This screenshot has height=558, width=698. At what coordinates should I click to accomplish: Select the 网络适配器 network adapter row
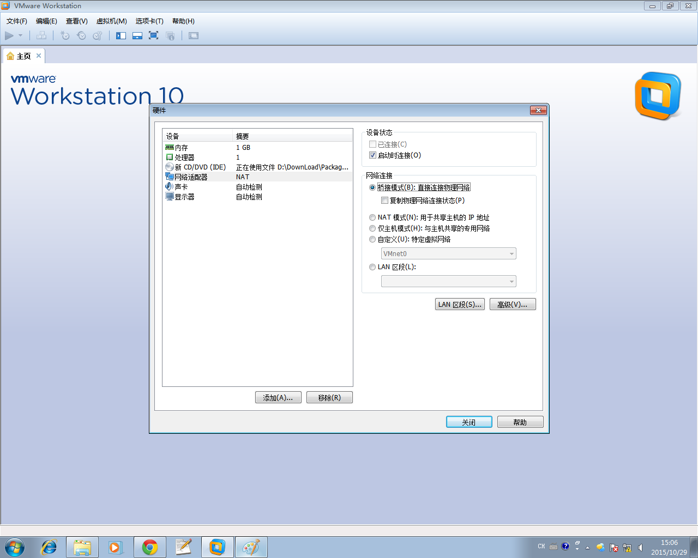point(257,177)
